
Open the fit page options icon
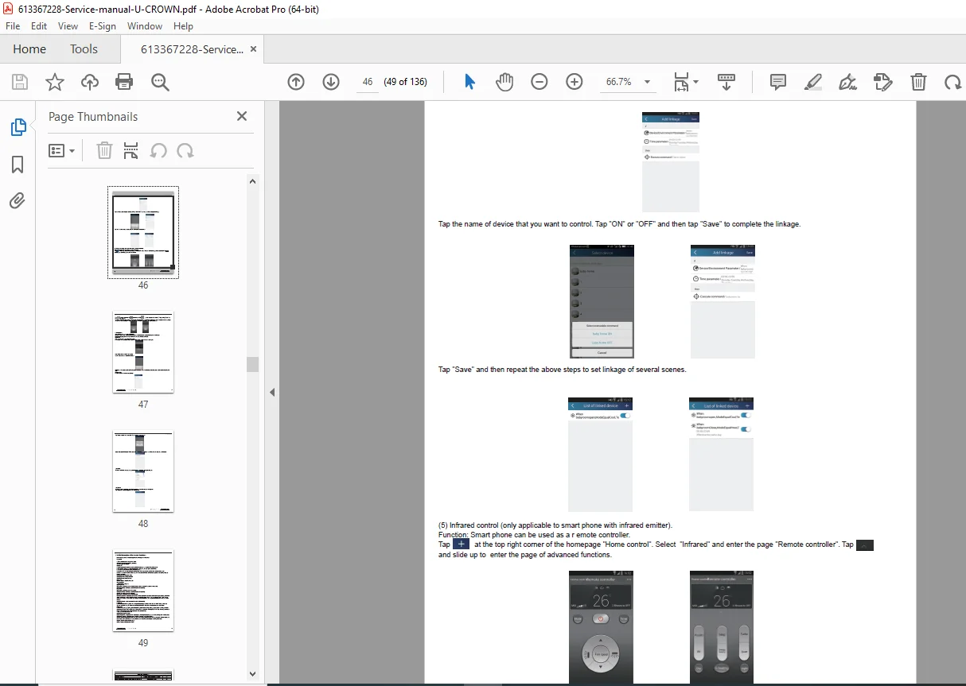[x=685, y=82]
